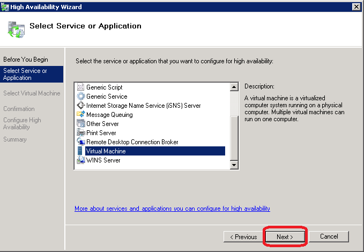The width and height of the screenshot is (364, 252).
Task: Select the Select Service or Application step
Action: [x=25, y=74]
